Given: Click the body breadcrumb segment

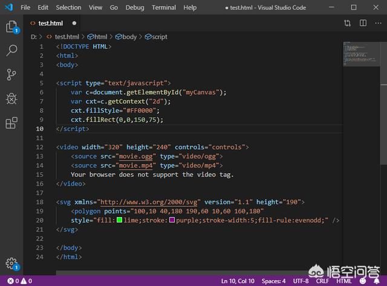Looking at the screenshot, I should (x=126, y=37).
